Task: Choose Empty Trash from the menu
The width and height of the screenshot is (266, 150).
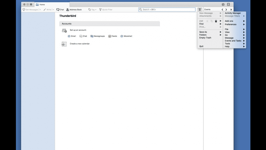Action: click(x=205, y=38)
